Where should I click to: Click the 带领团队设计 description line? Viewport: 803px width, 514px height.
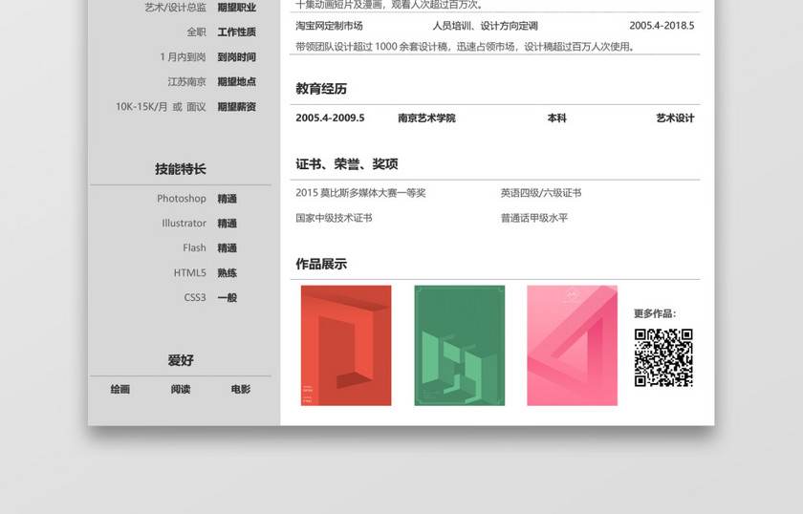tap(467, 47)
